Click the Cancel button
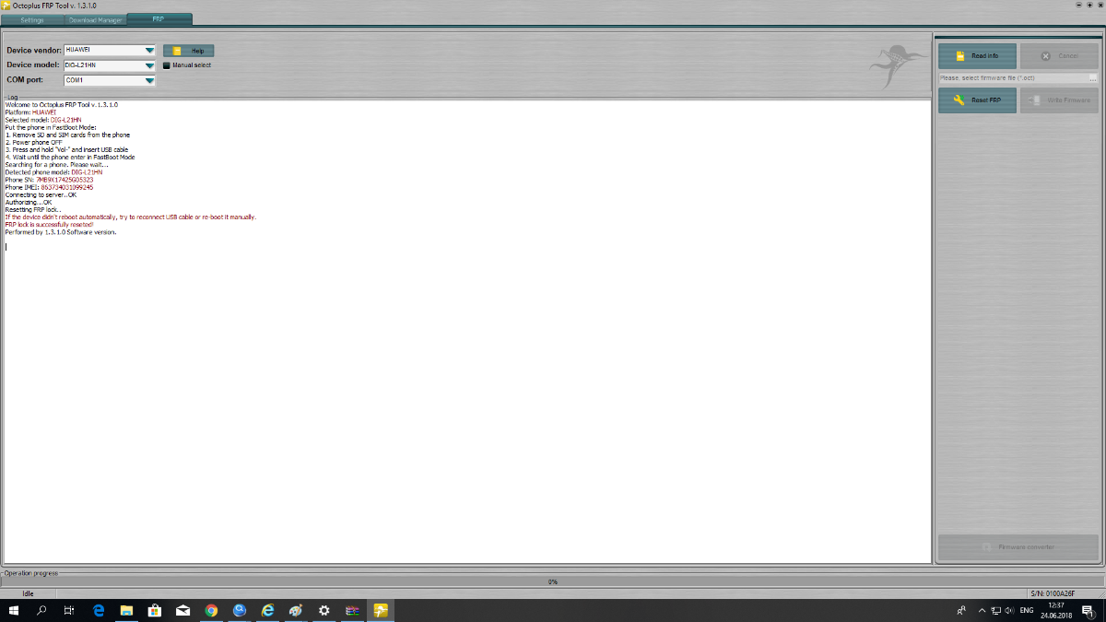 [x=1059, y=56]
